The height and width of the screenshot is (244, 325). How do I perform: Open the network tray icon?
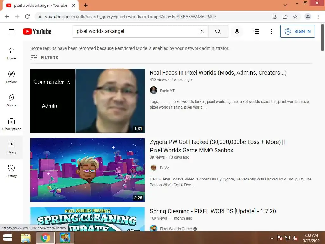point(288,238)
